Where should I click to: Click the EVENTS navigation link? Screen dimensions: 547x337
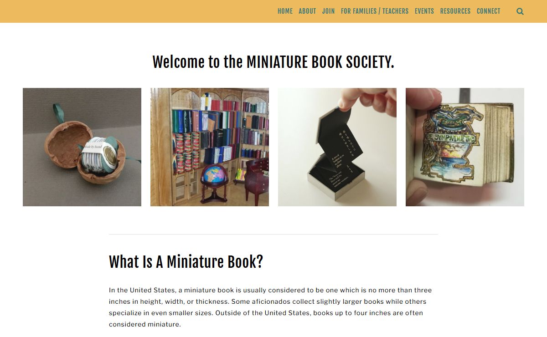point(424,11)
